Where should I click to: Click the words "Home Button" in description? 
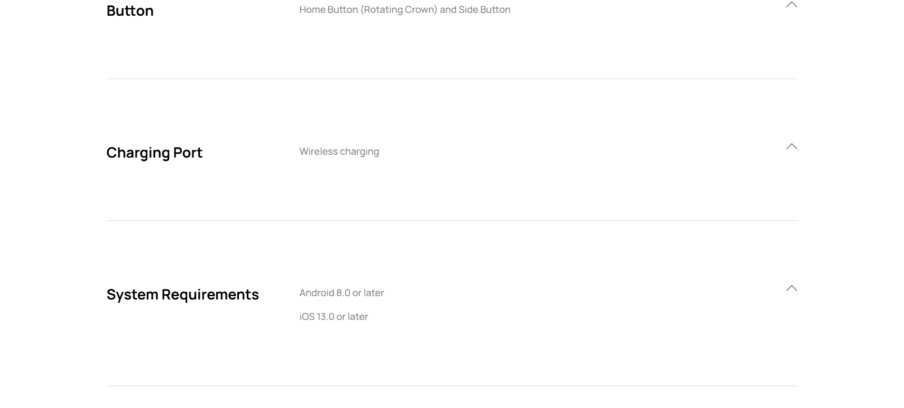pos(328,10)
